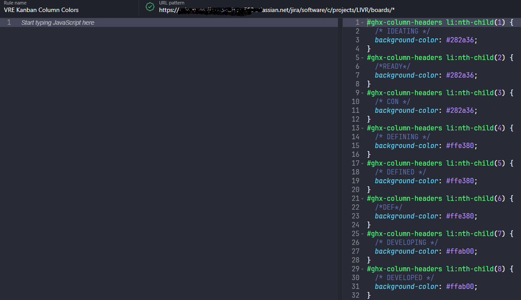Screen dimensions: 521x300
Task: Click the green URL pattern valid checkmark icon
Action: [x=150, y=7]
